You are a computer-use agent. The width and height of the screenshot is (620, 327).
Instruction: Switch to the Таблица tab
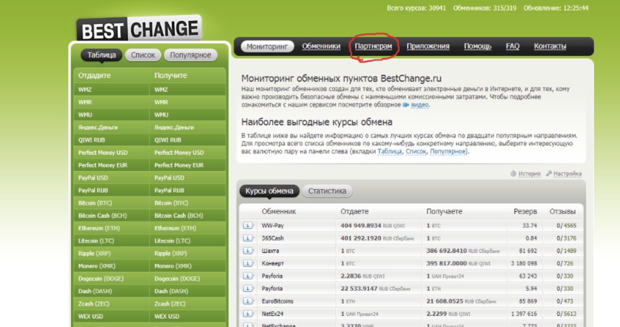(101, 55)
